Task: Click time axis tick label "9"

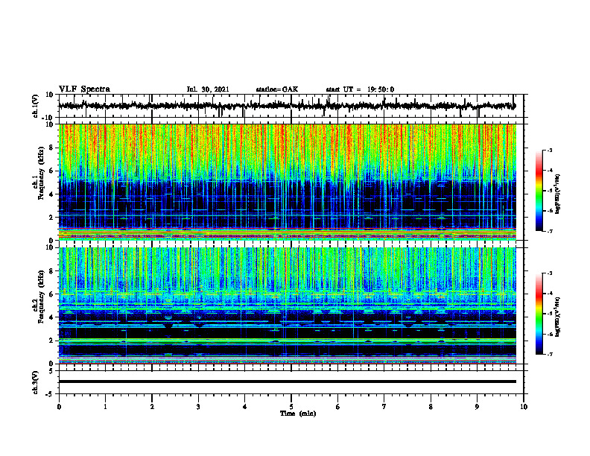Action: tap(477, 407)
